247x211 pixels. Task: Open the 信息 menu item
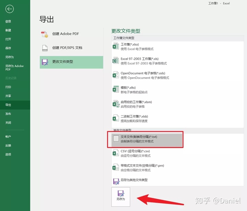click(8, 21)
